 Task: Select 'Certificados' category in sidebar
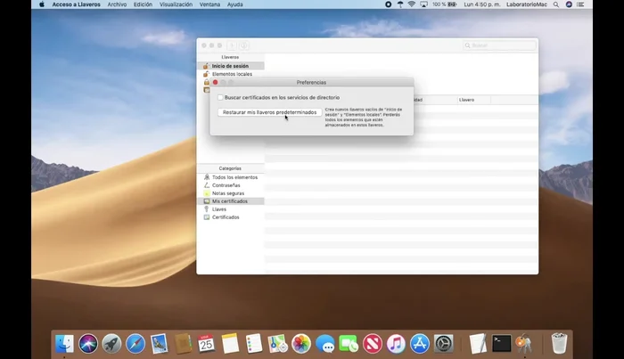(226, 217)
